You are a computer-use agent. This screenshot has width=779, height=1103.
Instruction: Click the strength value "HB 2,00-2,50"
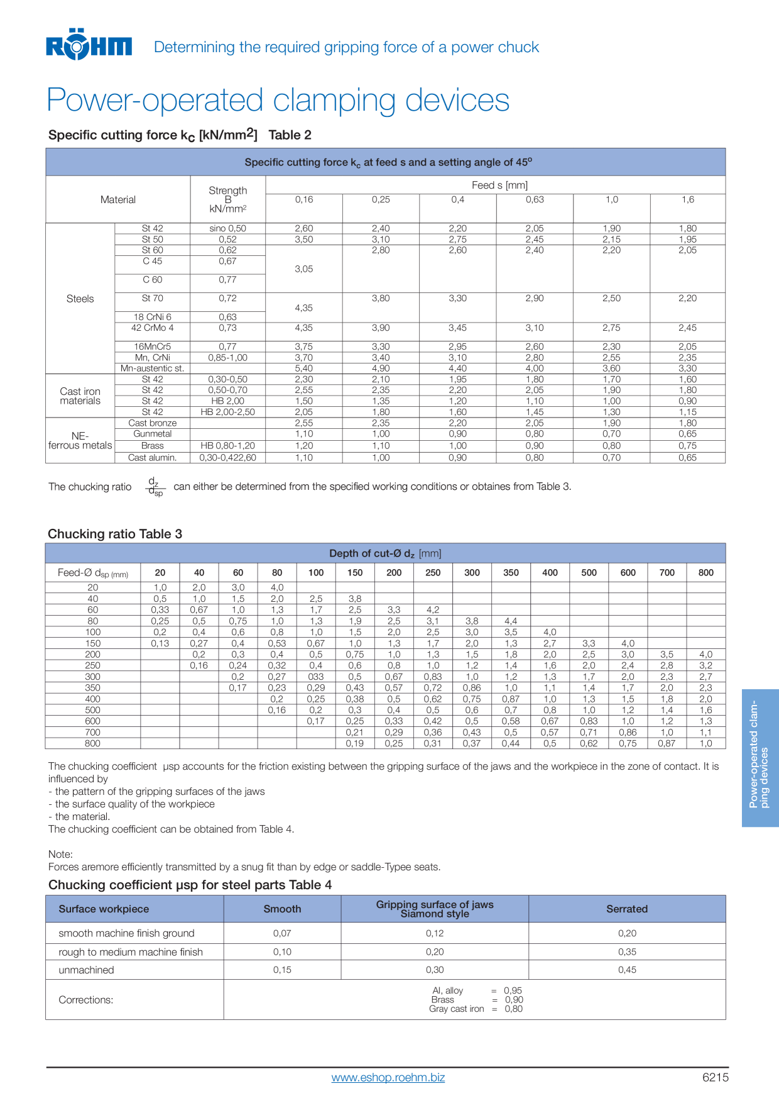(227, 412)
